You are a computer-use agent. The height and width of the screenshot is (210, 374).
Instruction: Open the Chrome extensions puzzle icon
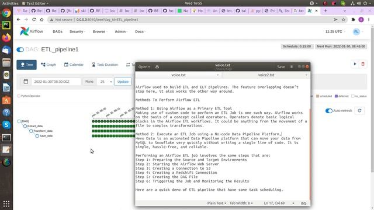pyautogui.click(x=353, y=19)
